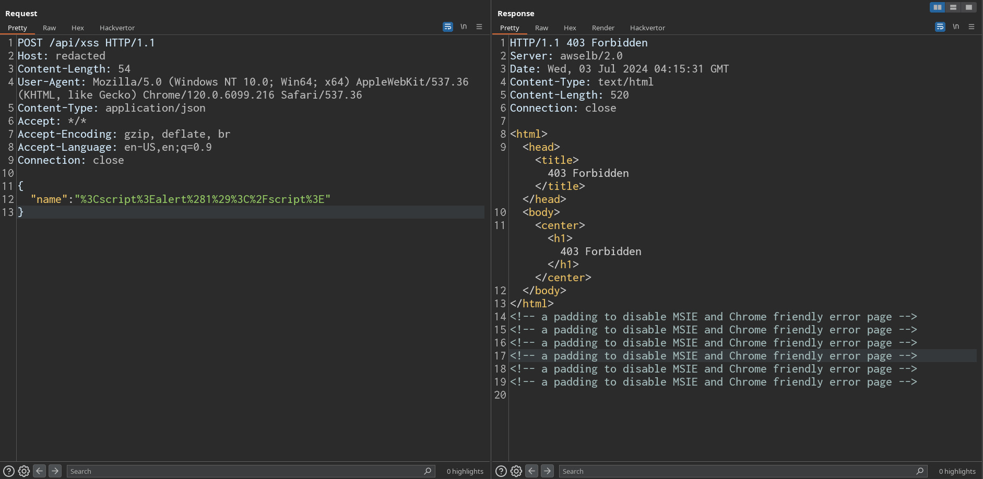Select Hackvertor tab in Request panel
The image size is (983, 479).
pyautogui.click(x=117, y=28)
